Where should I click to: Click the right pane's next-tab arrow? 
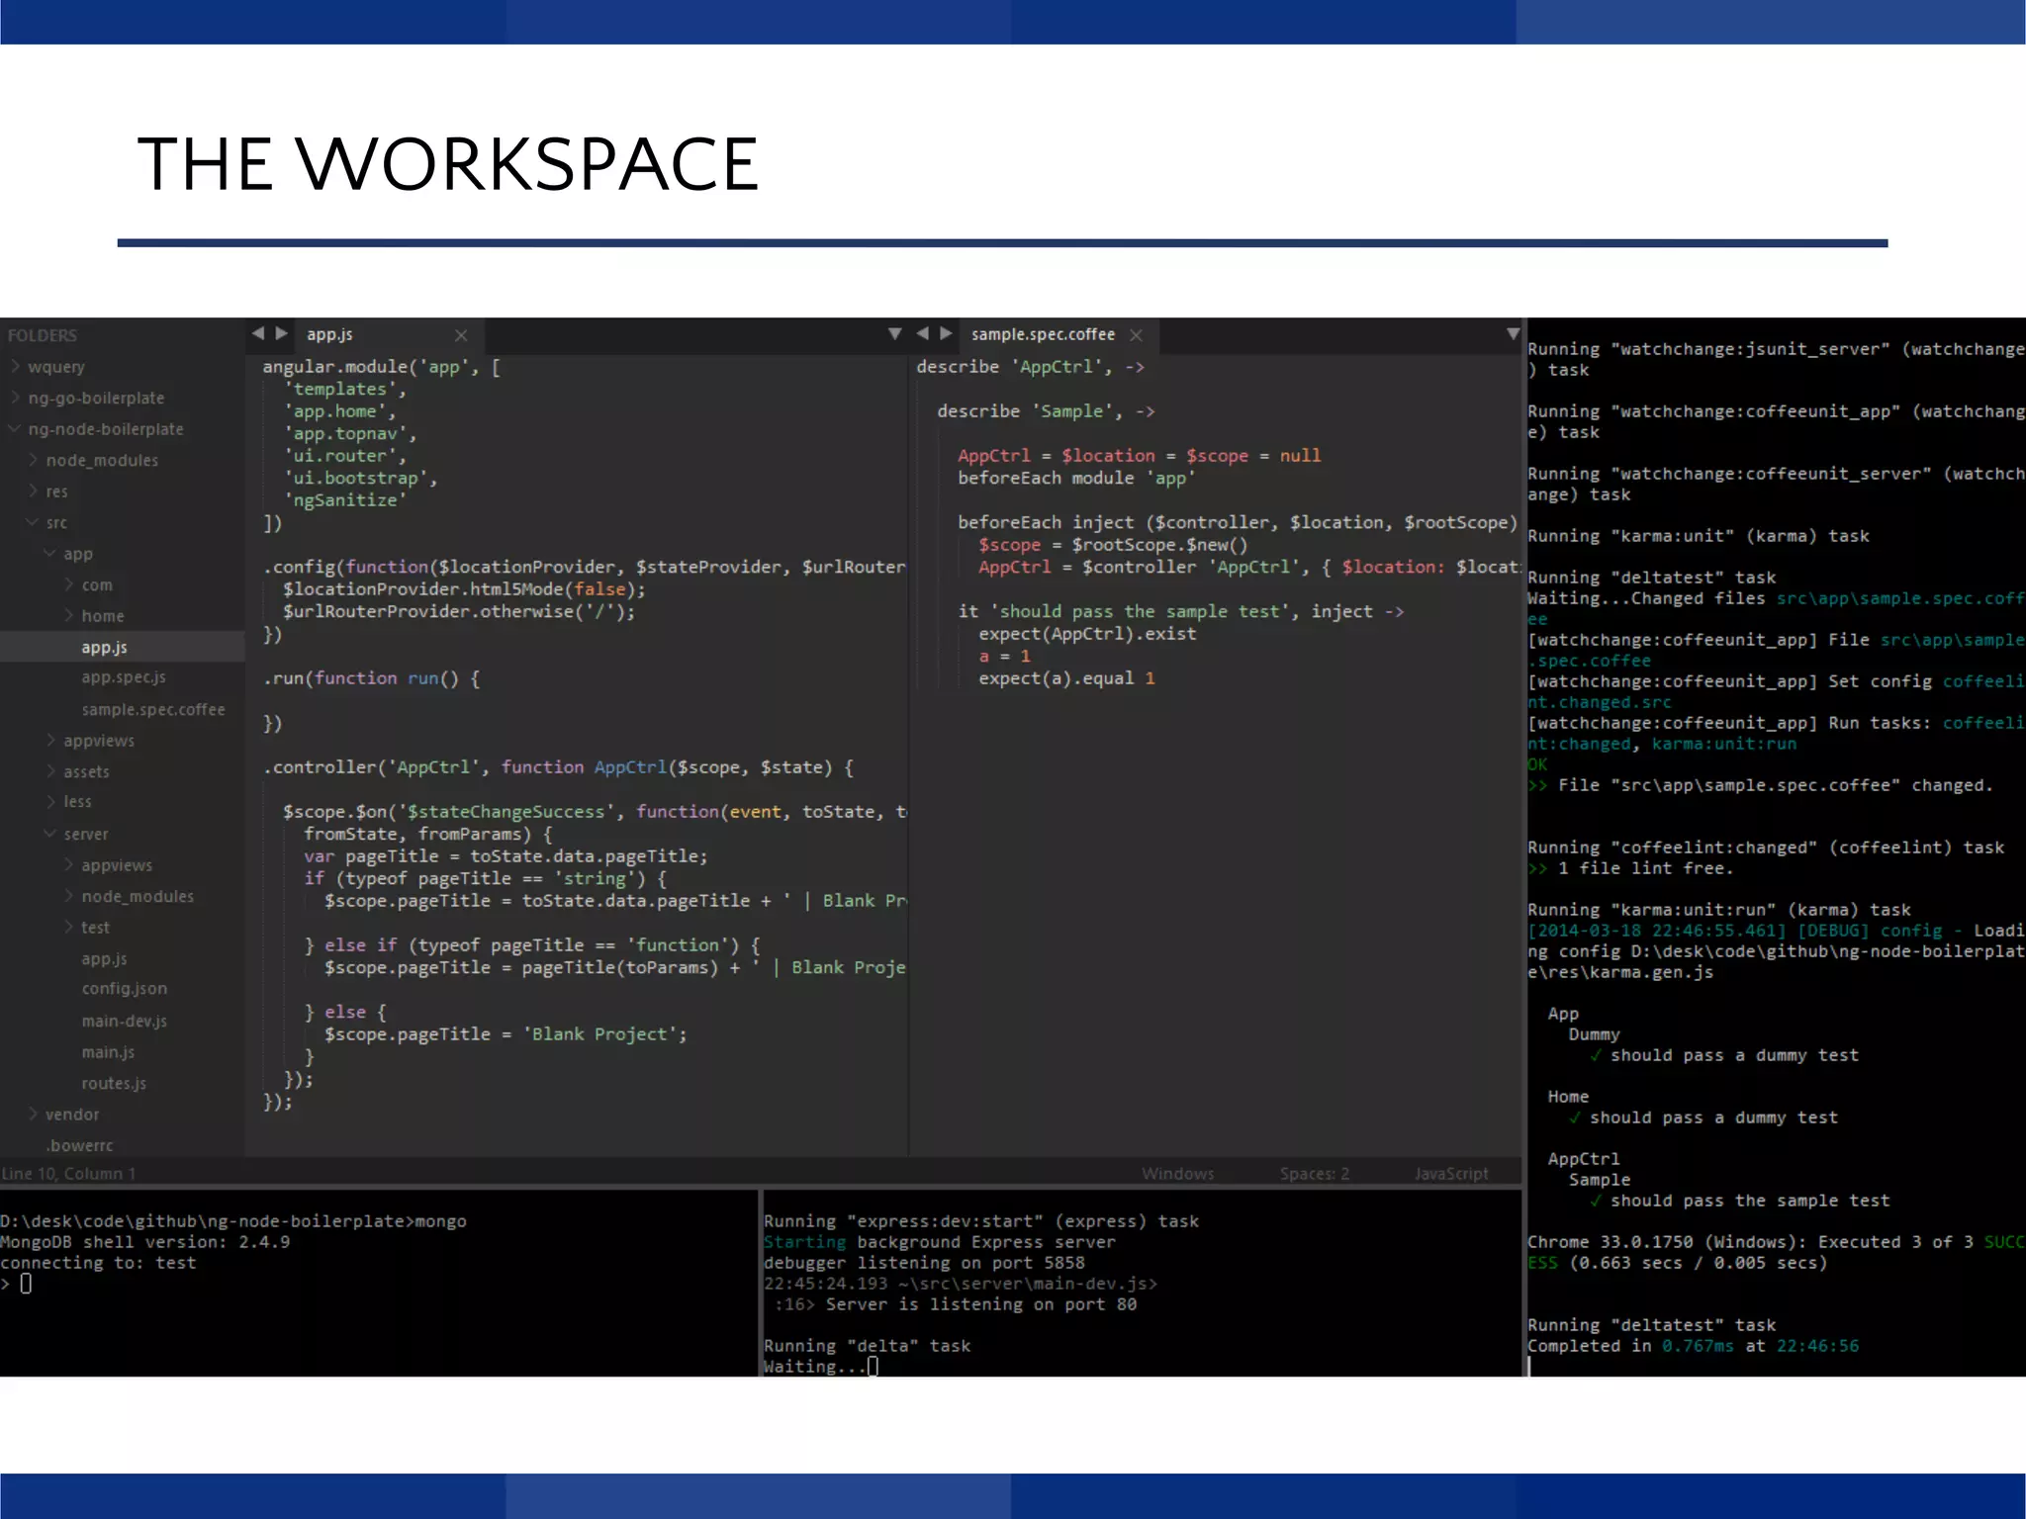coord(946,333)
